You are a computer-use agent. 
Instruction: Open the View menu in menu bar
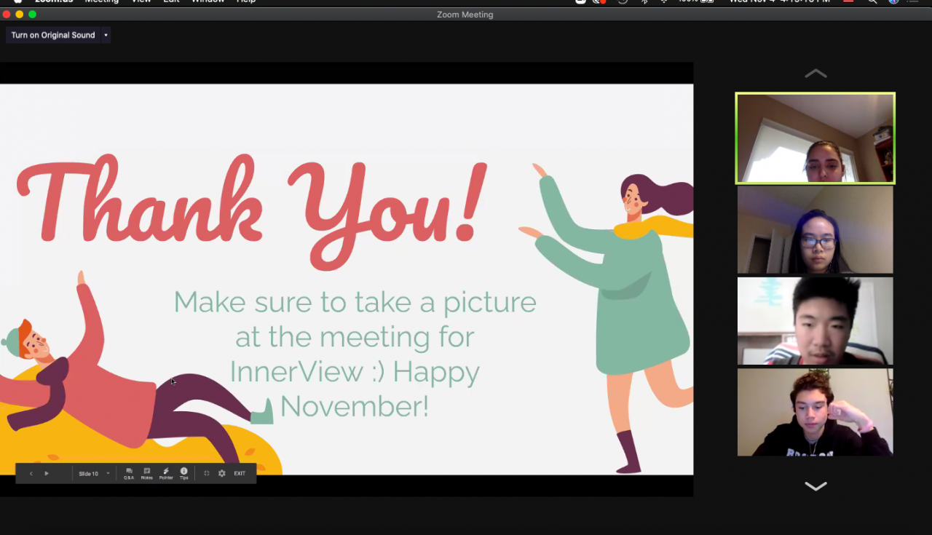141,1
